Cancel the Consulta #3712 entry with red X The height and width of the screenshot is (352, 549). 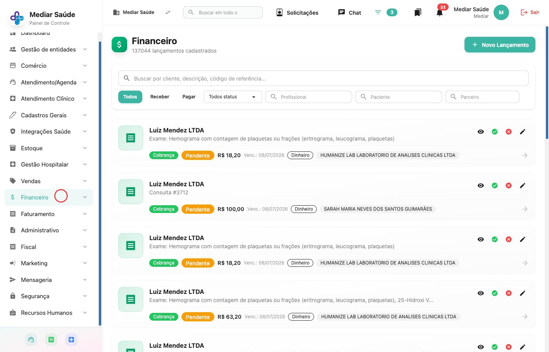coord(509,185)
